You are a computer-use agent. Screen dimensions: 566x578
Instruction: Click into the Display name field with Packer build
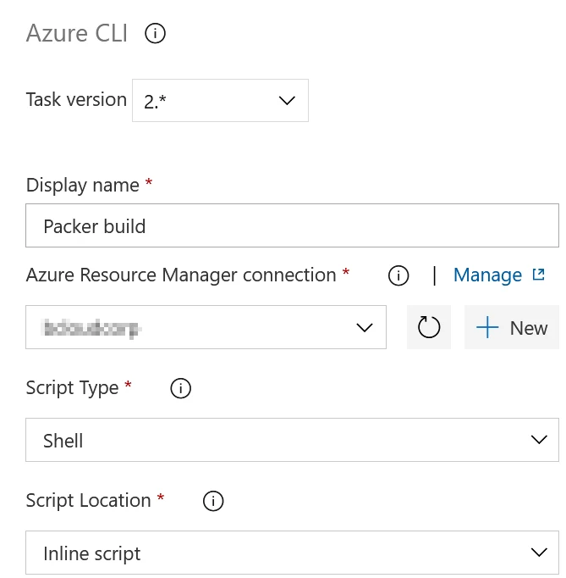(x=292, y=225)
